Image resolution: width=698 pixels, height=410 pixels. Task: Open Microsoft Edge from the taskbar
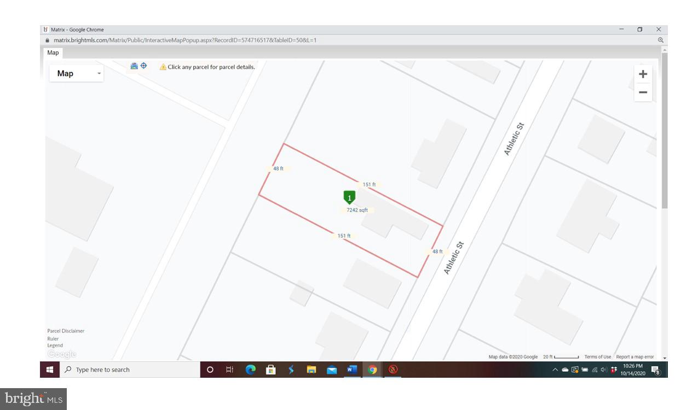pyautogui.click(x=251, y=370)
